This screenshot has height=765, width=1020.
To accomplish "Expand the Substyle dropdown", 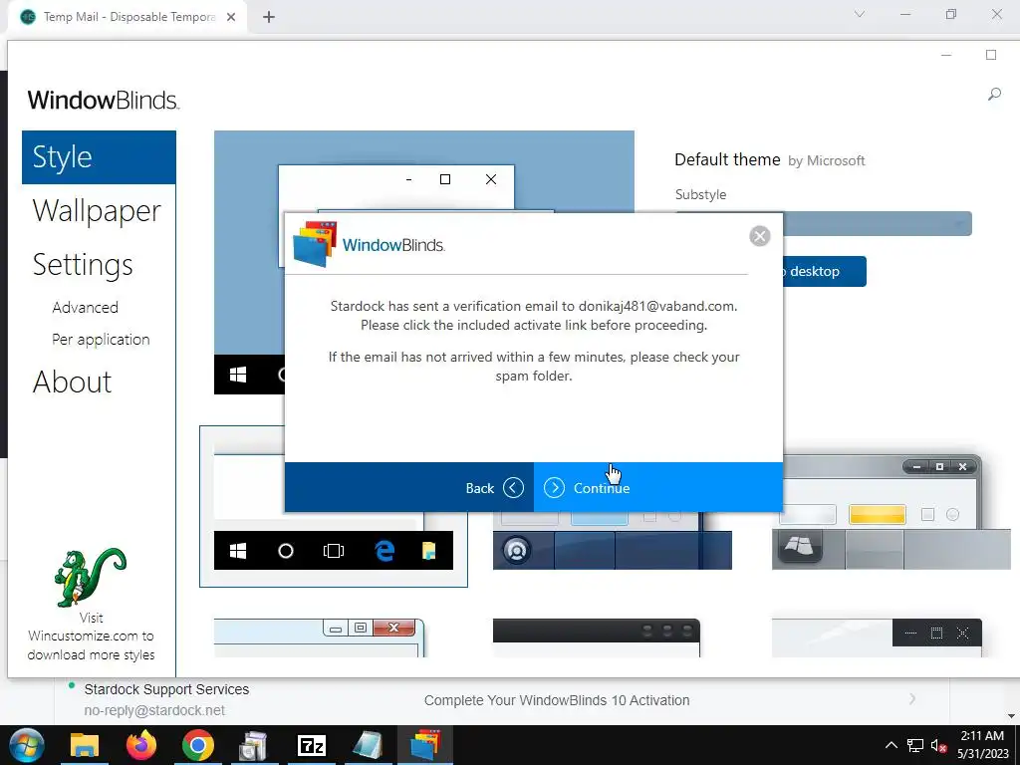I will coord(877,224).
